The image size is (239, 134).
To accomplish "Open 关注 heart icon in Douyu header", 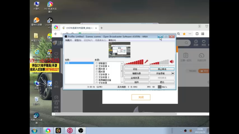I will (x=204, y=43).
